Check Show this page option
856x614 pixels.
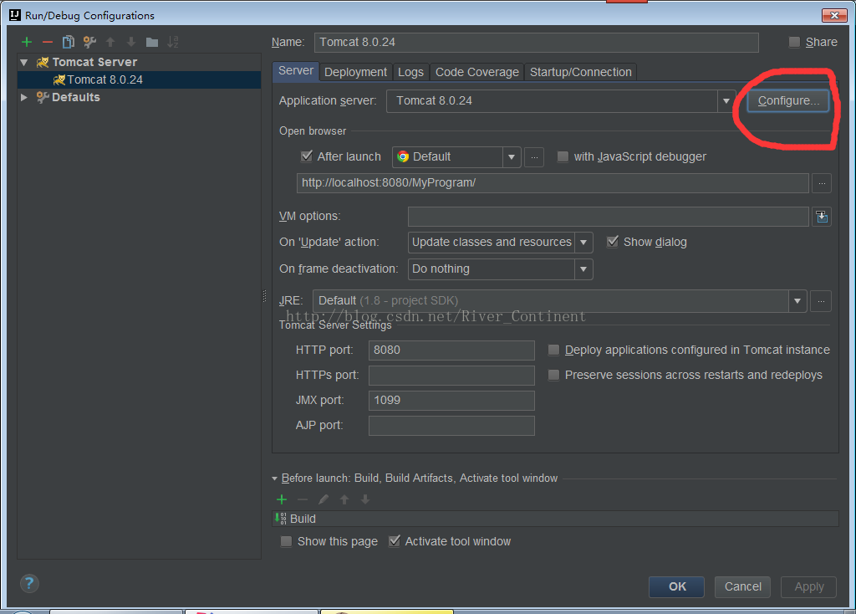click(x=286, y=541)
